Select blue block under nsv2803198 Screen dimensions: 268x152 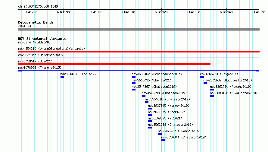tap(212, 96)
